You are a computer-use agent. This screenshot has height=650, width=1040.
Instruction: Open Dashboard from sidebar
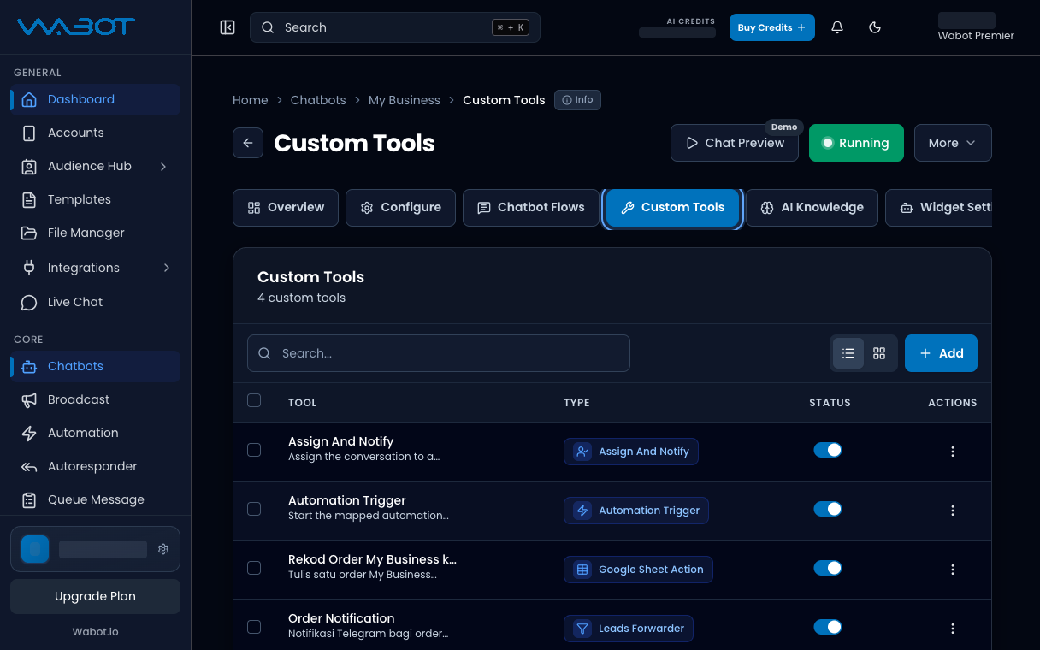pos(95,99)
